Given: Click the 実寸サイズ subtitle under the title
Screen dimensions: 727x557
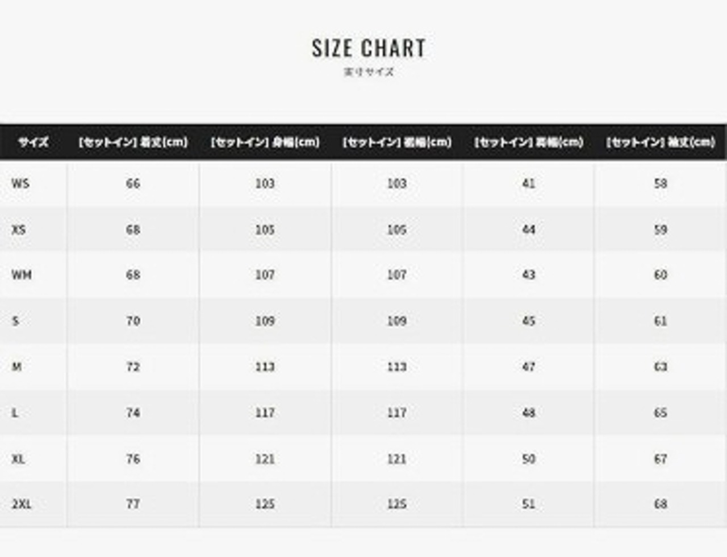Looking at the screenshot, I should click(369, 72).
